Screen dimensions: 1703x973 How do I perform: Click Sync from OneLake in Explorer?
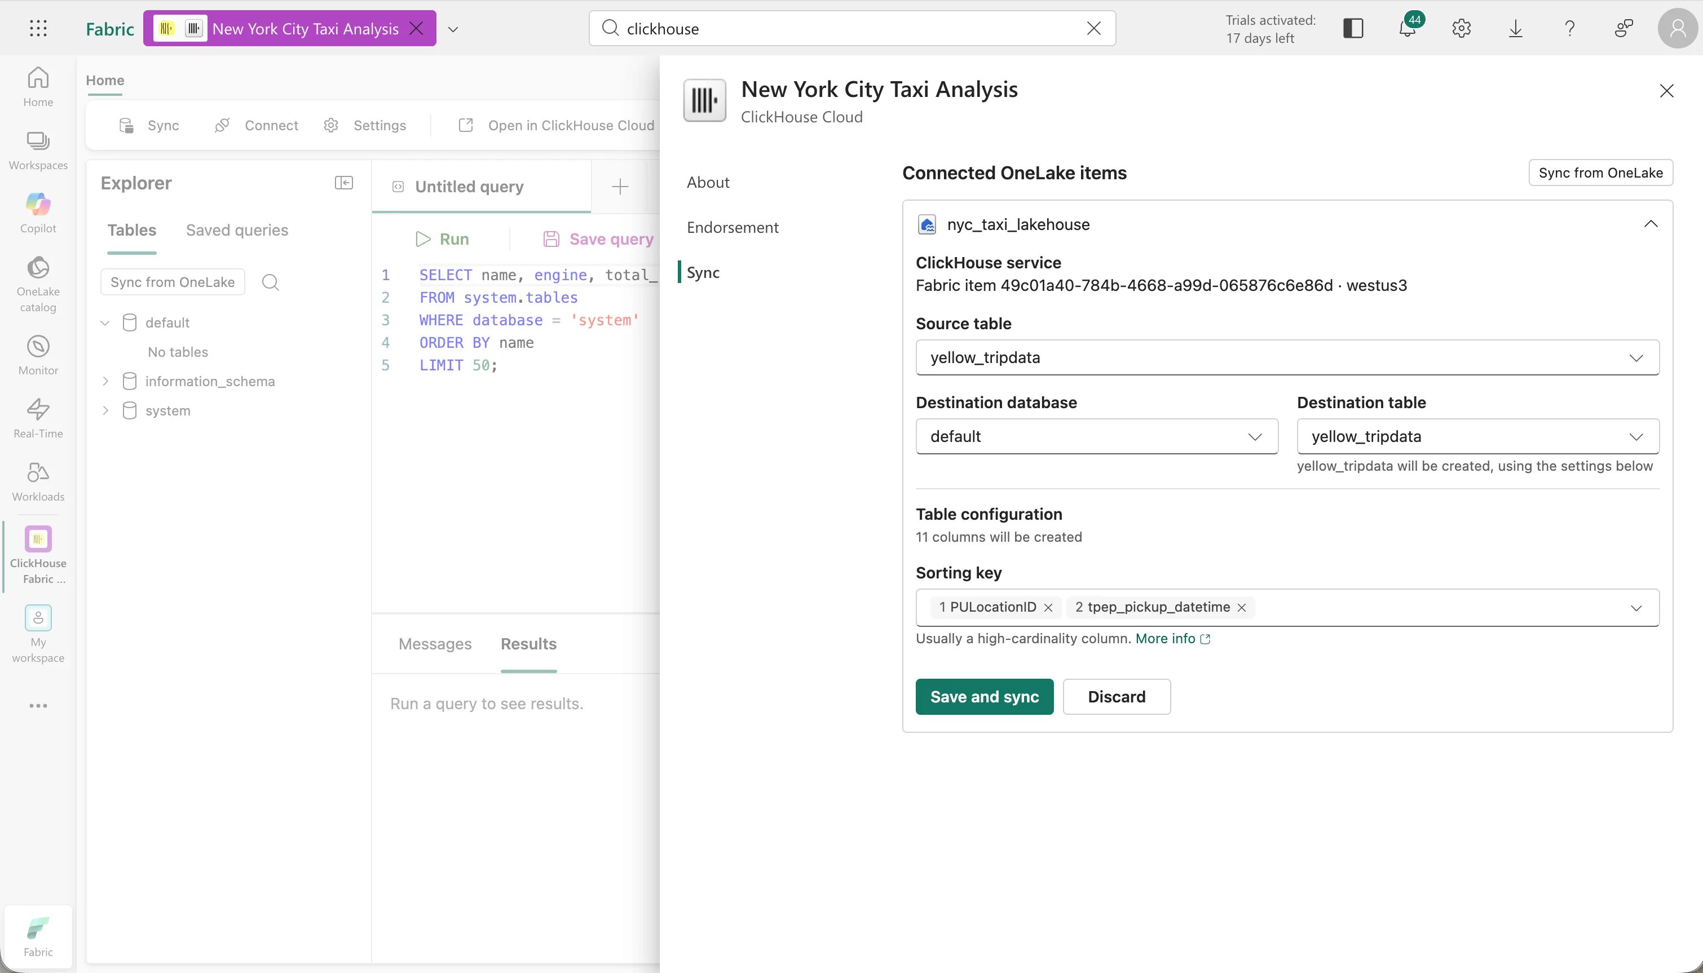coord(173,282)
